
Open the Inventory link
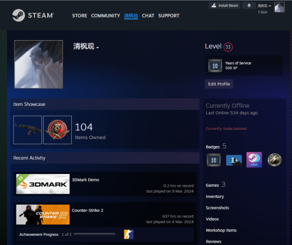(215, 197)
